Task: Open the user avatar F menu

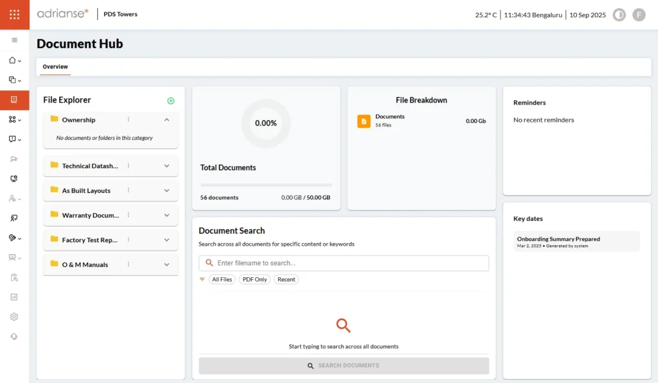Action: point(638,15)
